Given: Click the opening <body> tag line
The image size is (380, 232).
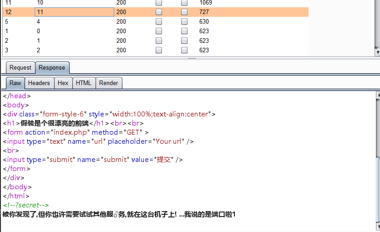Looking at the screenshot, I should point(16,105).
